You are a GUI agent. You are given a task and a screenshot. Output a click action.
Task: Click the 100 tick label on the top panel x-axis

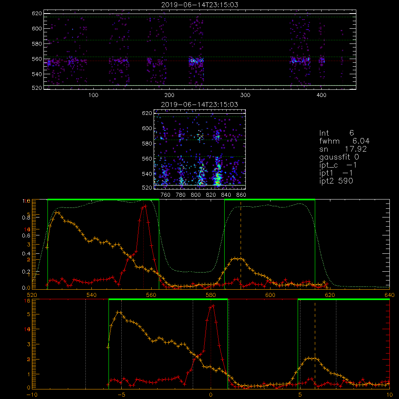[93, 95]
